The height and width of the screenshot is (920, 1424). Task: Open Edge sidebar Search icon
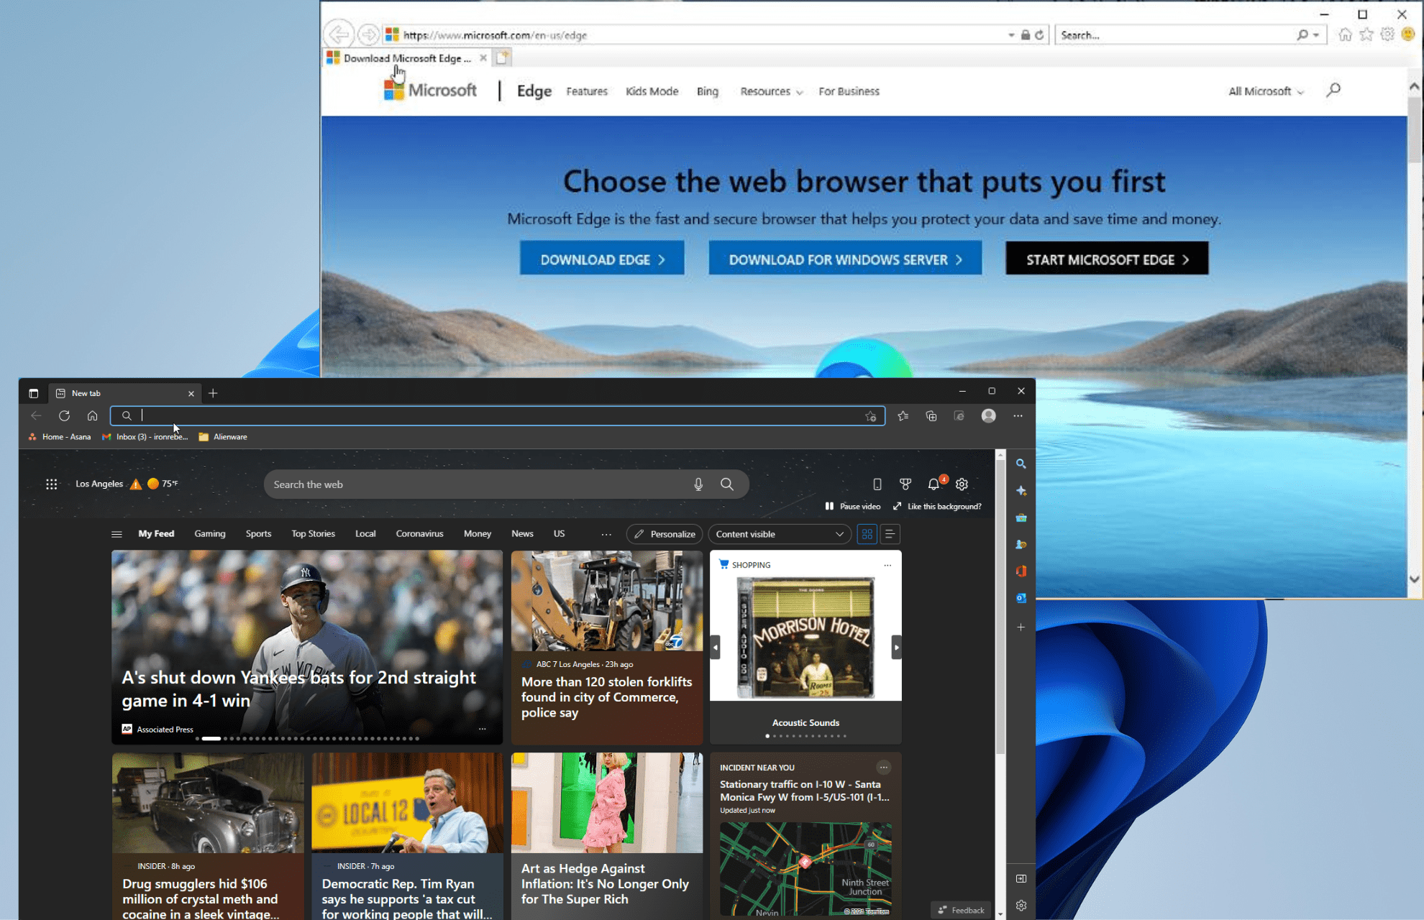(1021, 464)
